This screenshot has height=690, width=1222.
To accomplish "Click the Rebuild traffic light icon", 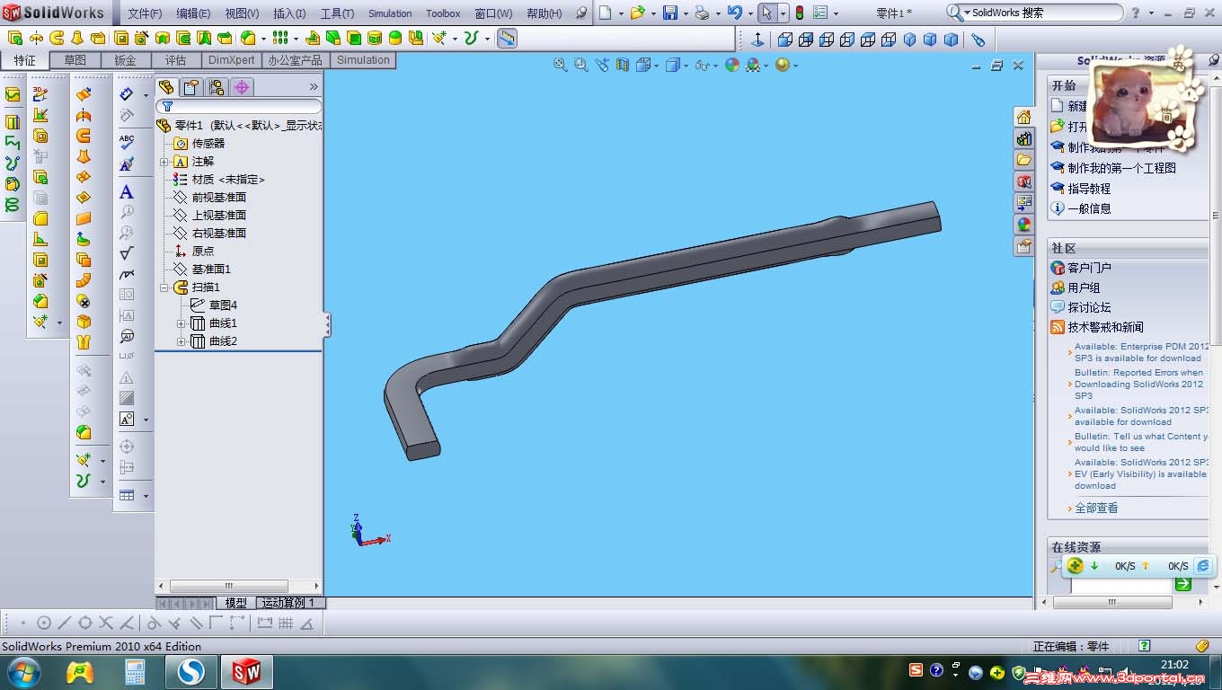I will pos(798,13).
